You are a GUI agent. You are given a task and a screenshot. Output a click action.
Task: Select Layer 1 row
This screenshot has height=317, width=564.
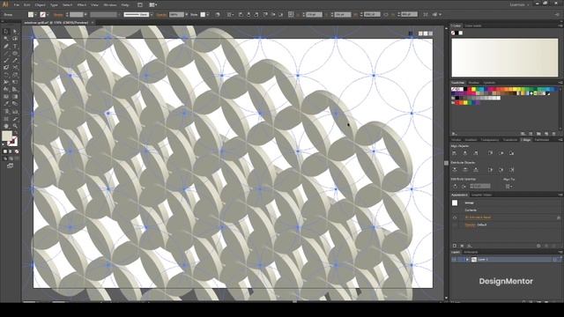[x=507, y=260]
